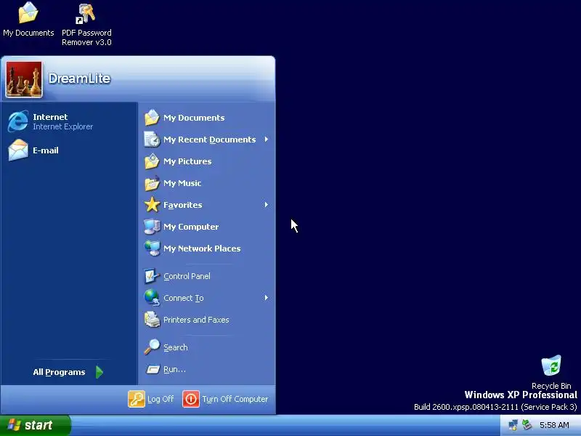The height and width of the screenshot is (436, 581).
Task: Click the red Turn Off Computer icon
Action: pyautogui.click(x=191, y=399)
